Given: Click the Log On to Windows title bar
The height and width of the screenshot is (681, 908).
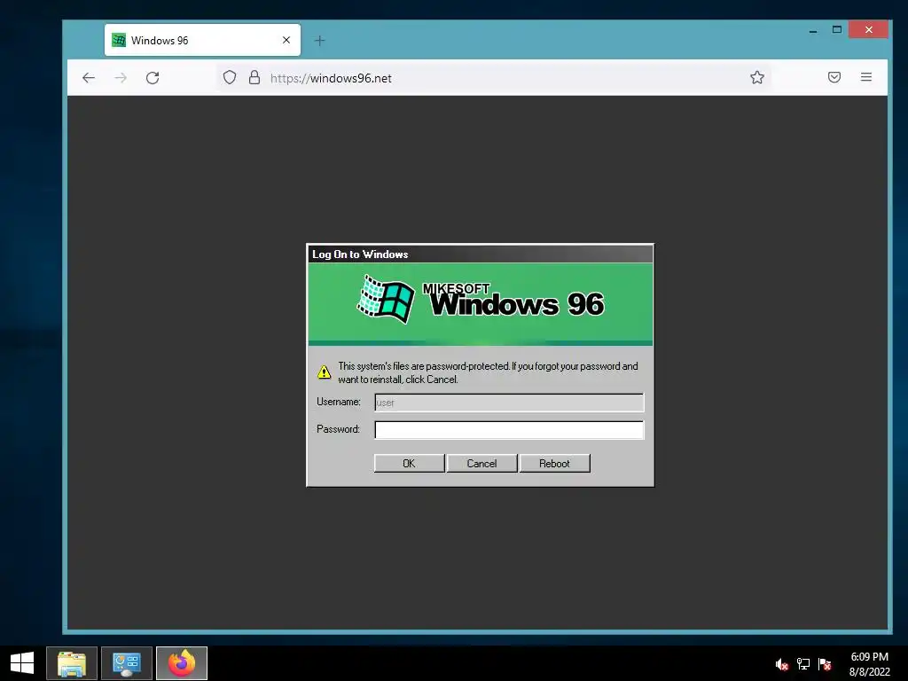Looking at the screenshot, I should pos(480,254).
